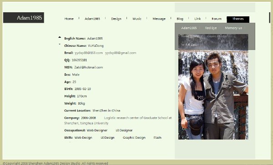Click the yydxp88@163.com email link
The image size is (273, 165).
(x=89, y=53)
